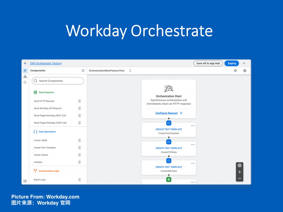Screen dimensions: 283x212
Task: Click Send Paged Workday SOAP Call
Action: 50,123
